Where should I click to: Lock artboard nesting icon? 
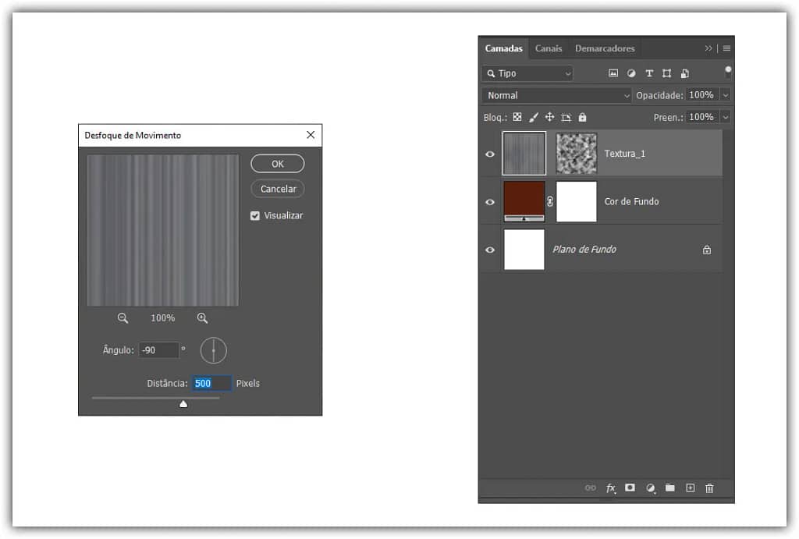coord(566,118)
